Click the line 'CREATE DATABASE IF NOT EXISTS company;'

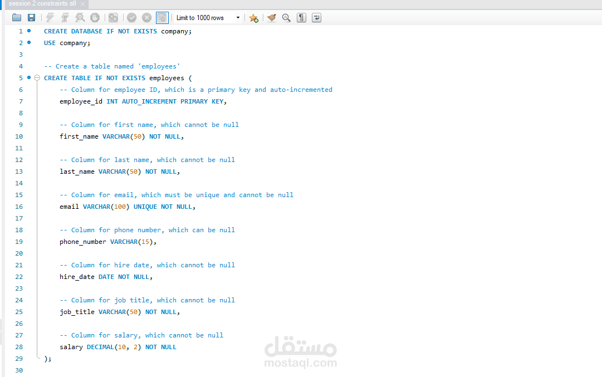(118, 31)
